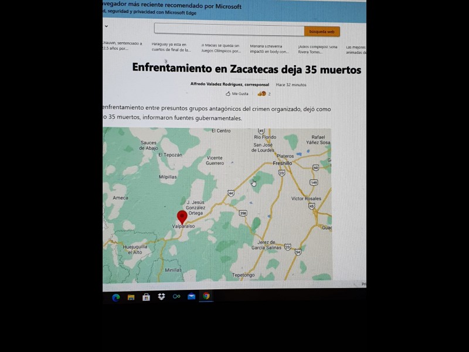Click the reaction emoji count icon
Screen dimensions: 469x352
[x=261, y=94]
